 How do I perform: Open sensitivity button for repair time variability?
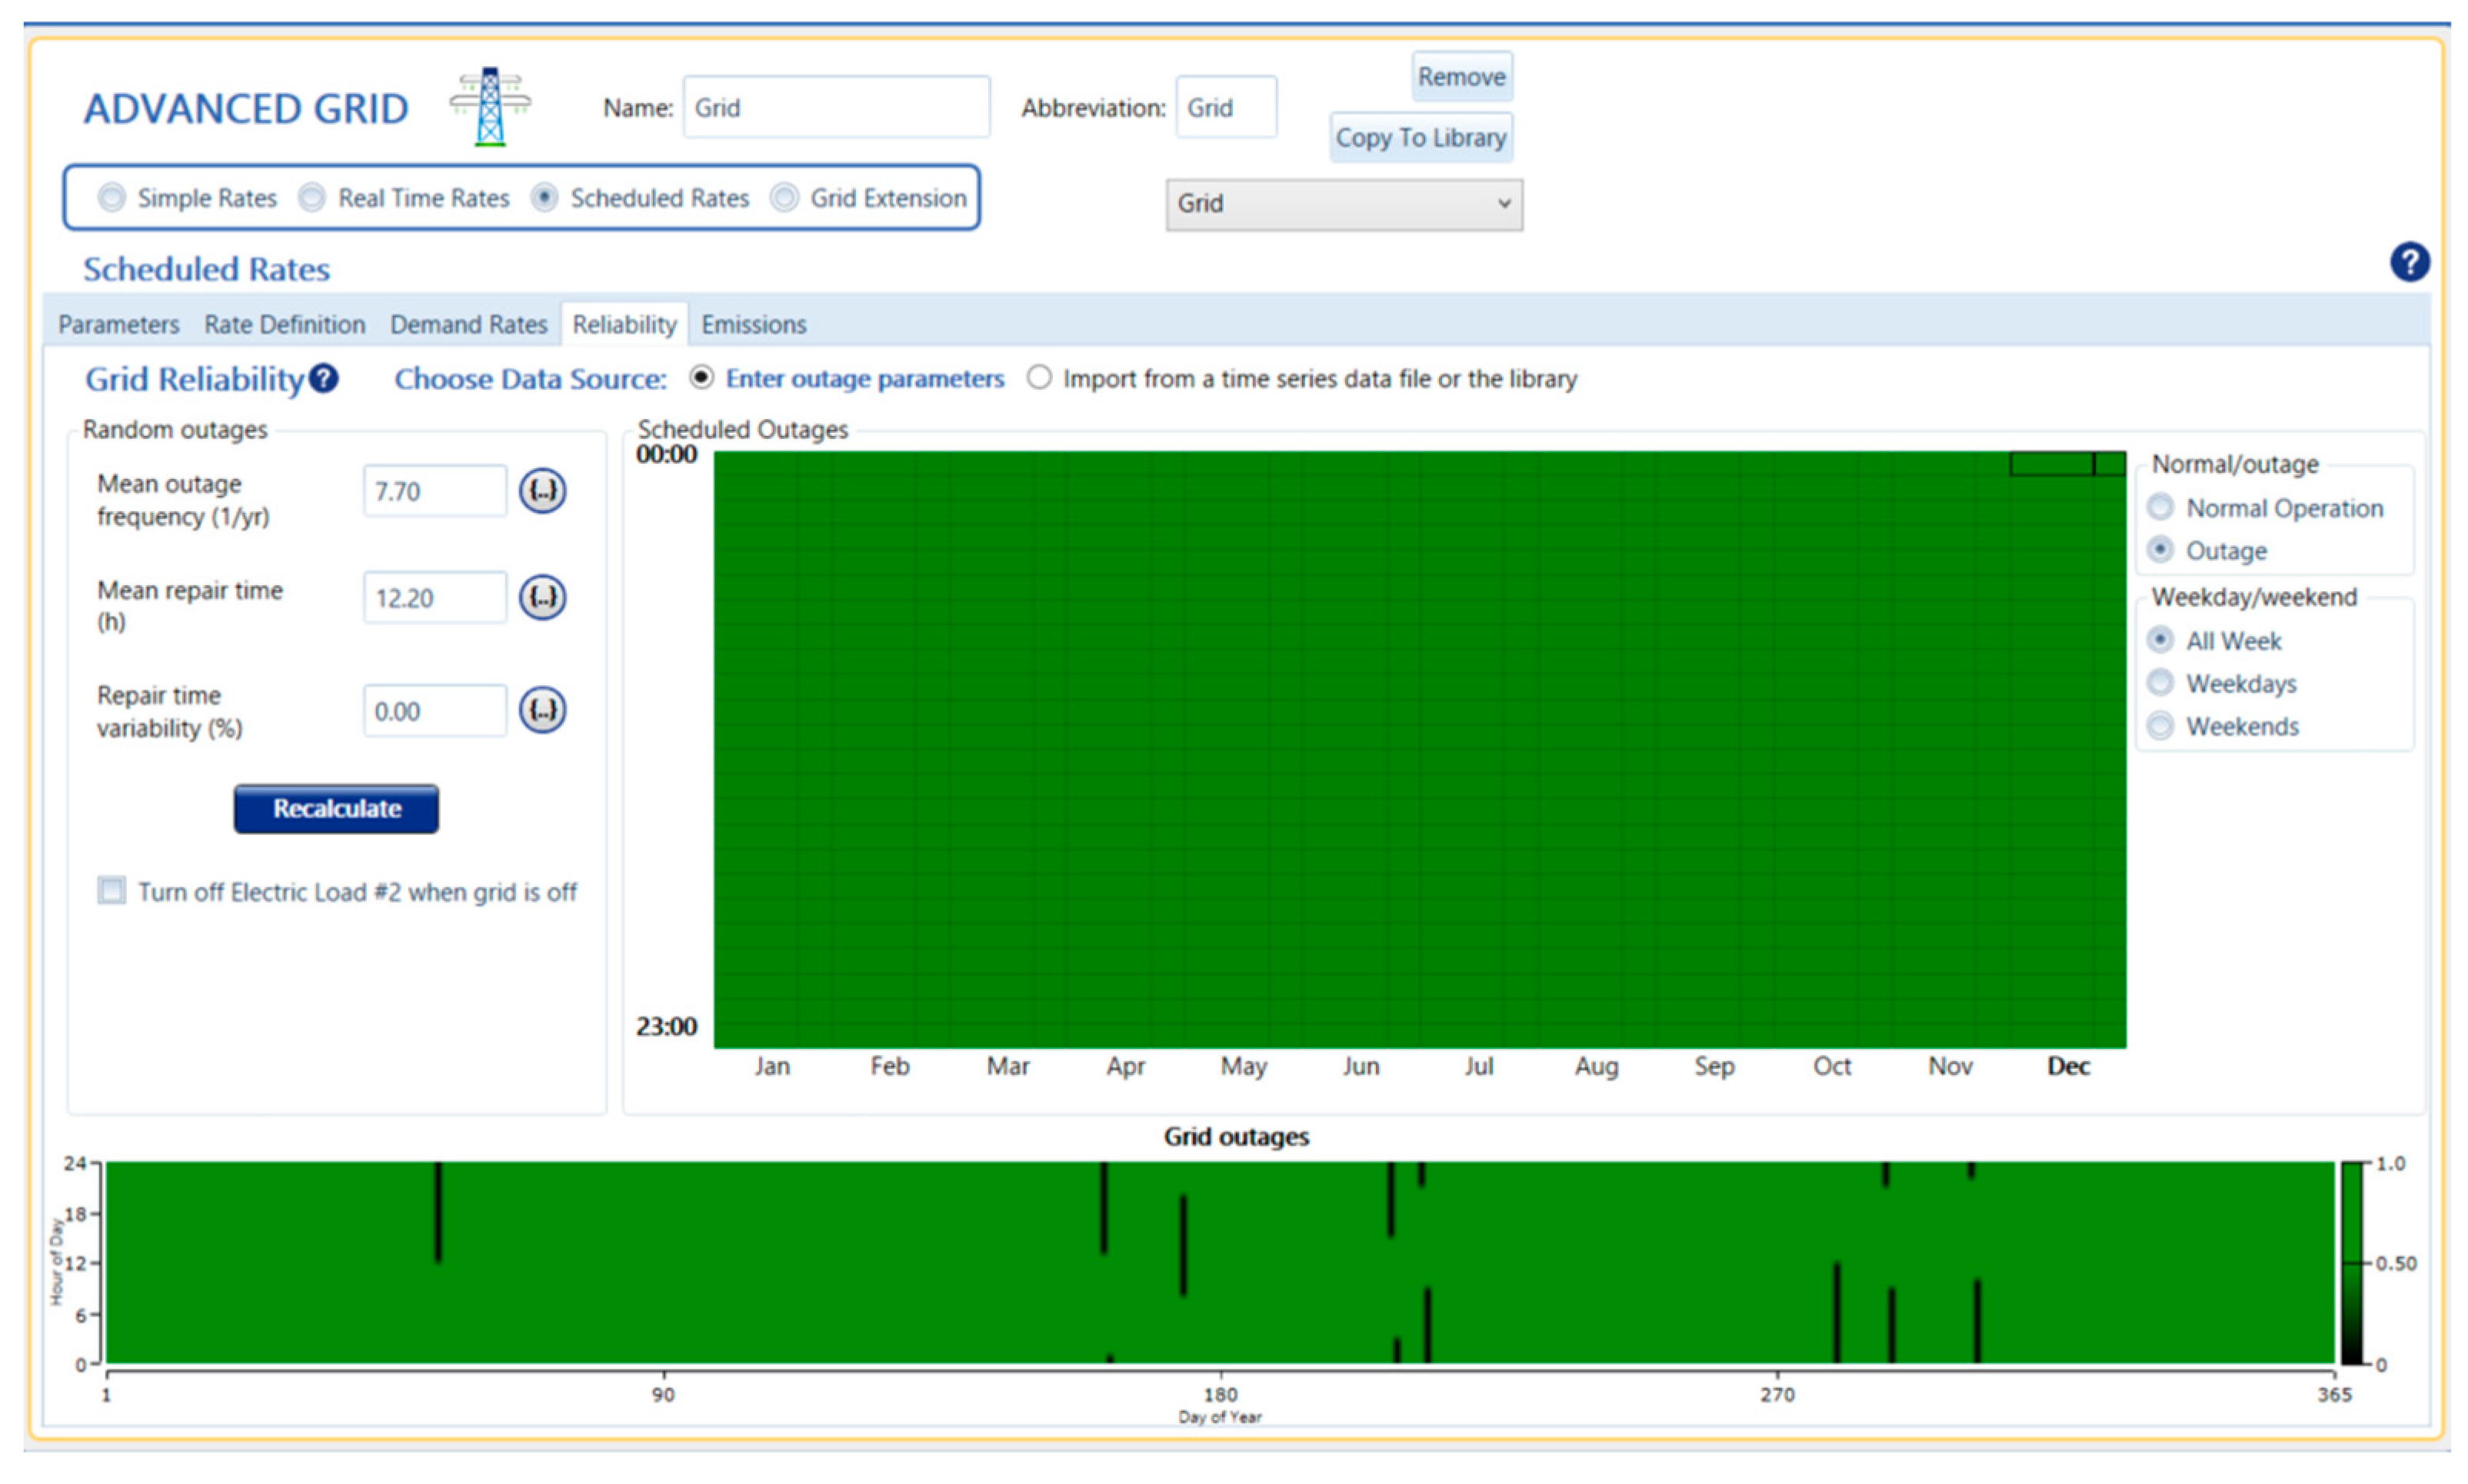[542, 711]
